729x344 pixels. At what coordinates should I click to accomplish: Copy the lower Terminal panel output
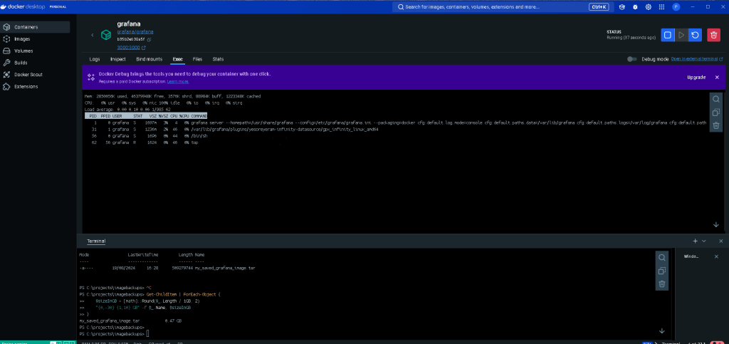[662, 271]
